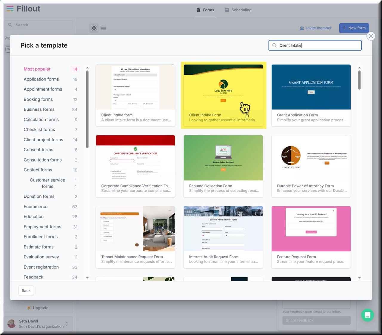Choose the Customer service forms category
Screen dimensions: 382x335
(50, 183)
